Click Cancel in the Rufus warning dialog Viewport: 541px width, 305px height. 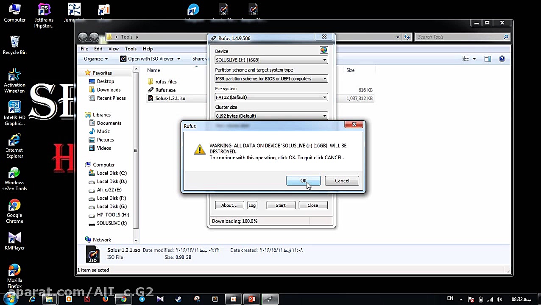[342, 181]
